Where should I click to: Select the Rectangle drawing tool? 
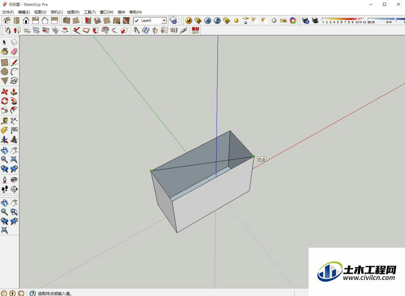(4, 62)
